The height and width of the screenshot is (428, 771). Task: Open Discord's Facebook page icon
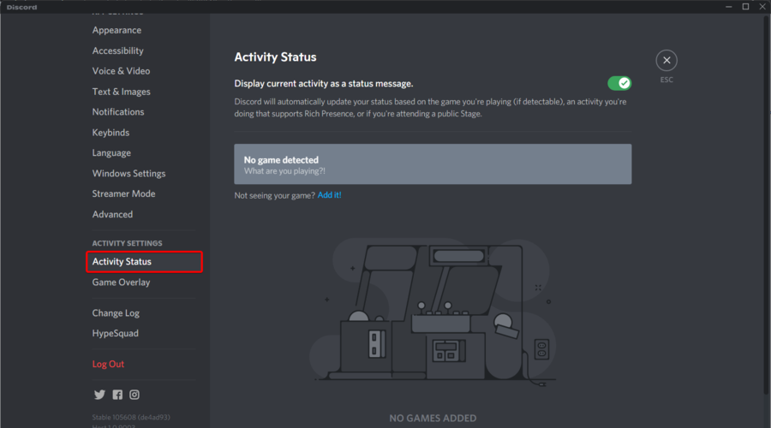pyautogui.click(x=117, y=395)
